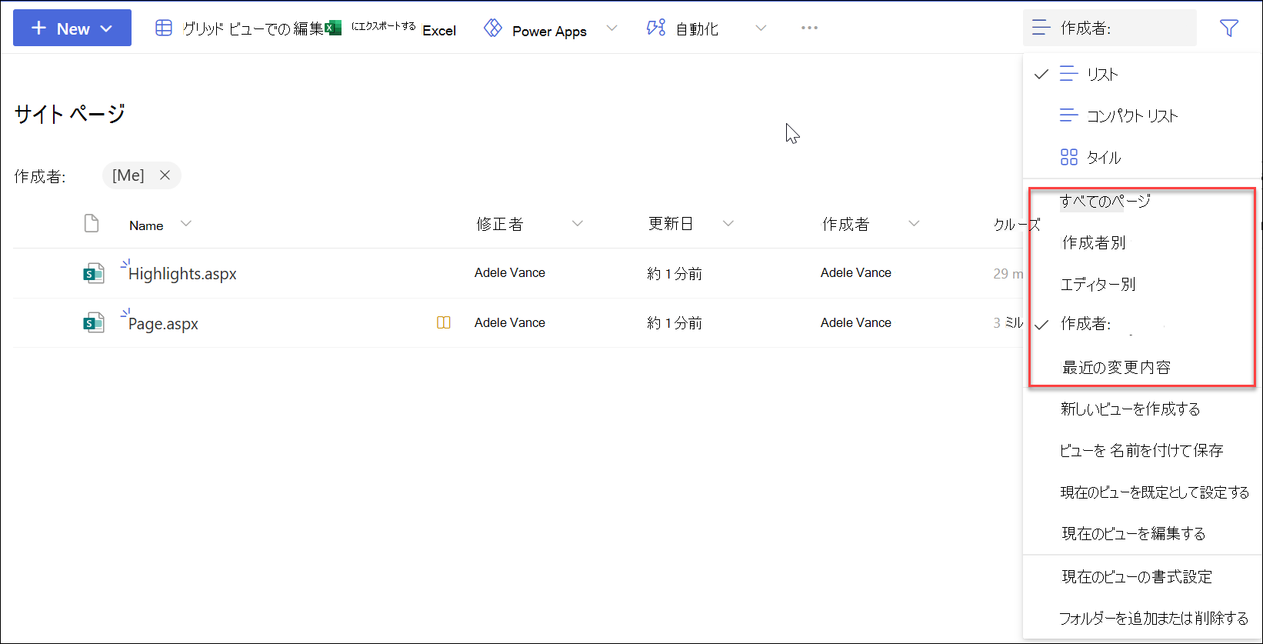
Task: Click the 更新日 column header
Action: coord(671,224)
